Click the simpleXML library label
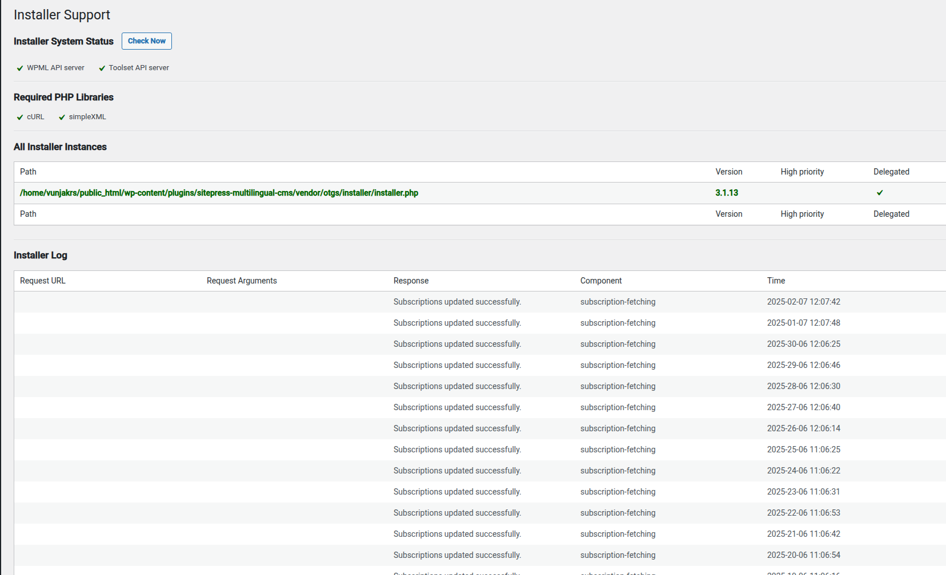 pos(87,117)
